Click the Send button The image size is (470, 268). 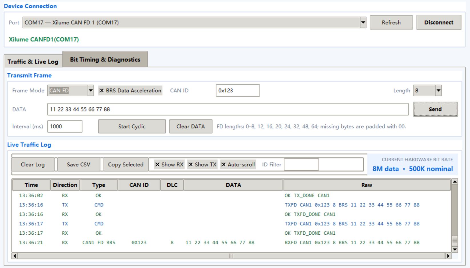pyautogui.click(x=435, y=109)
